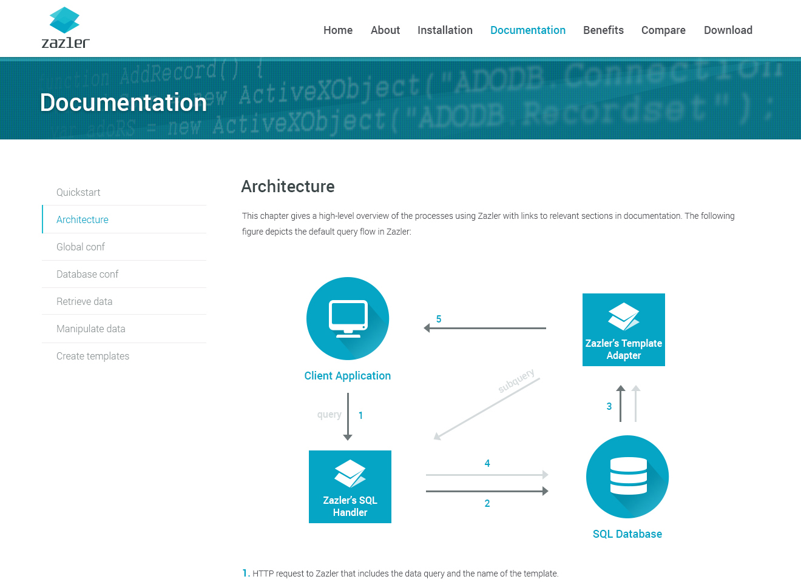Open the Home menu item
Image resolution: width=801 pixels, height=582 pixels.
[x=337, y=30]
